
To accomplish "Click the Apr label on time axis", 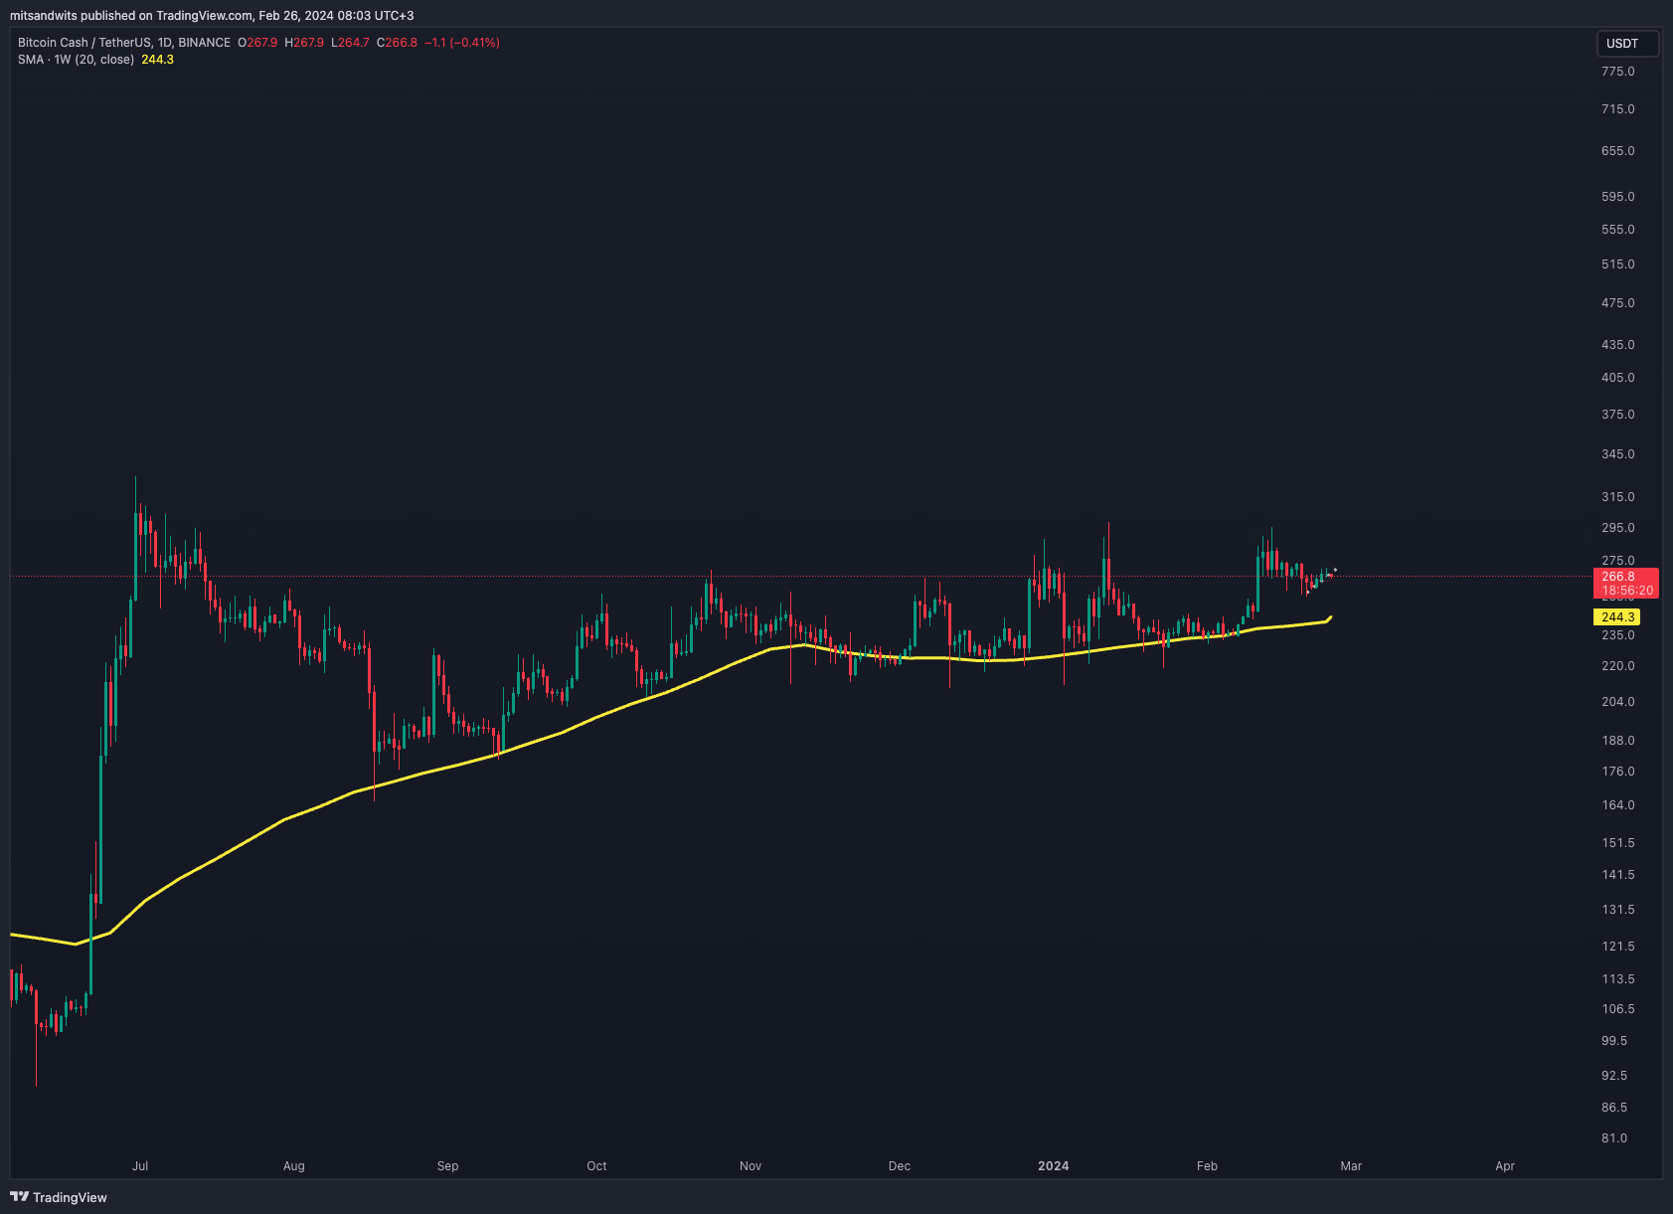I will [x=1505, y=1166].
